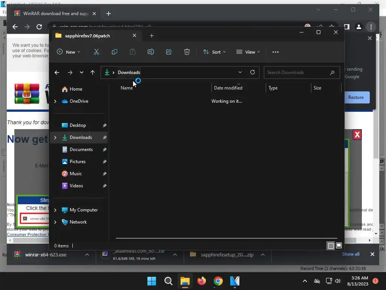Close the sapphirefxv7.06patch tab
The image size is (386, 290).
pos(135,35)
